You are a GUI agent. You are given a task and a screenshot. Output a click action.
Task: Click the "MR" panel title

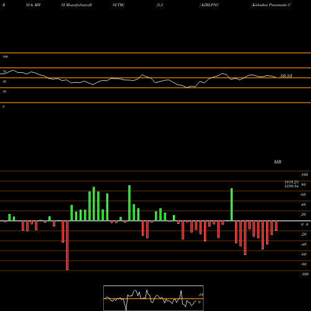(x=277, y=162)
